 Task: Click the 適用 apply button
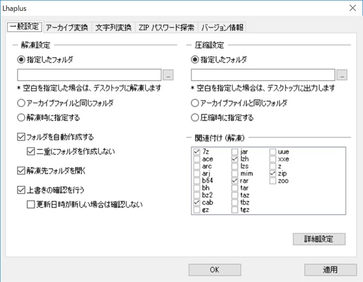tap(330, 270)
